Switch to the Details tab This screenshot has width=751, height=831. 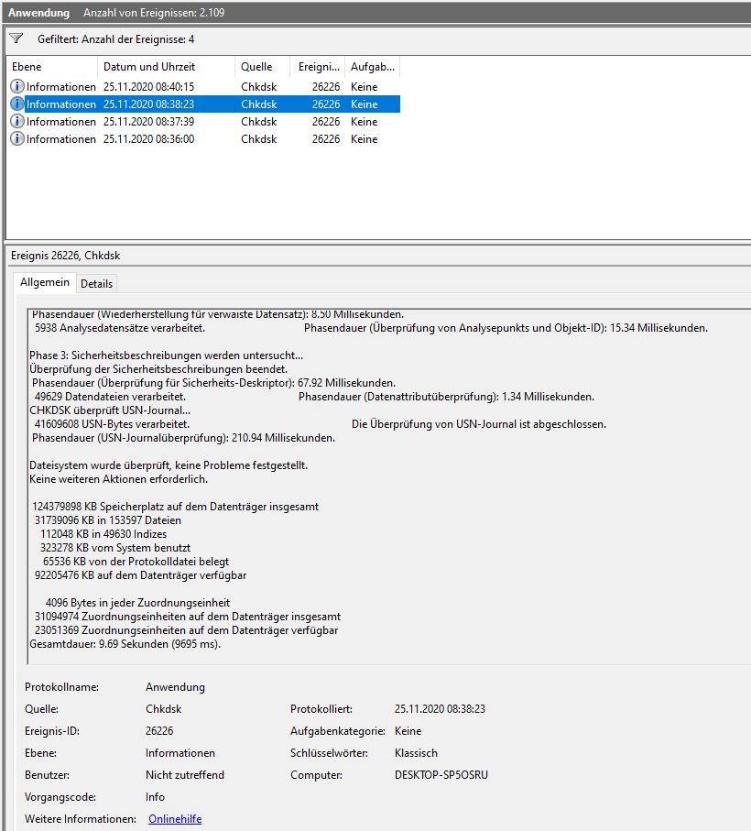pos(97,284)
